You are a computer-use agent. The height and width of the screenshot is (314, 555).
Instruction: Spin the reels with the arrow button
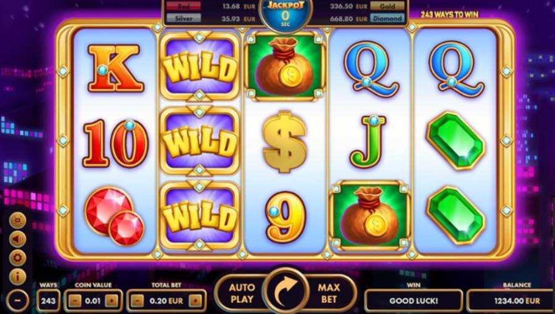coord(286,291)
